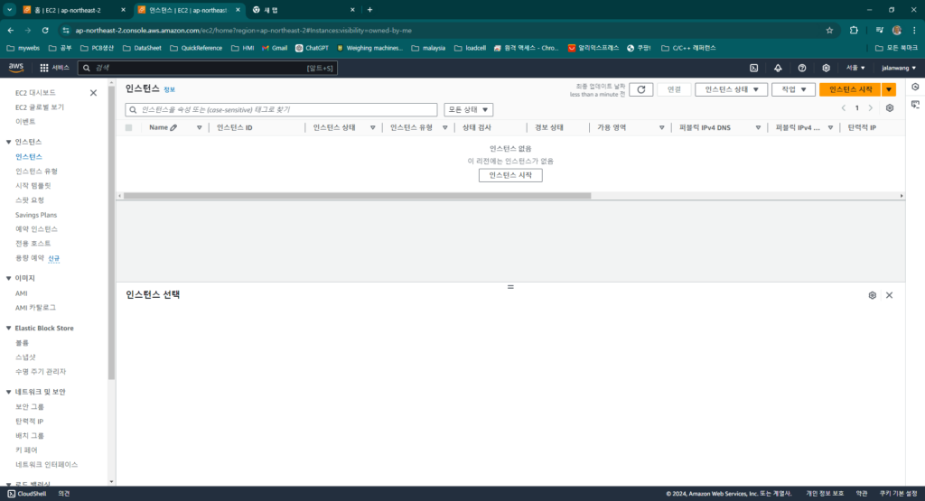Viewport: 925px width, 501px height.
Task: Open AWS CloudShell icon in top navbar
Action: (x=753, y=68)
